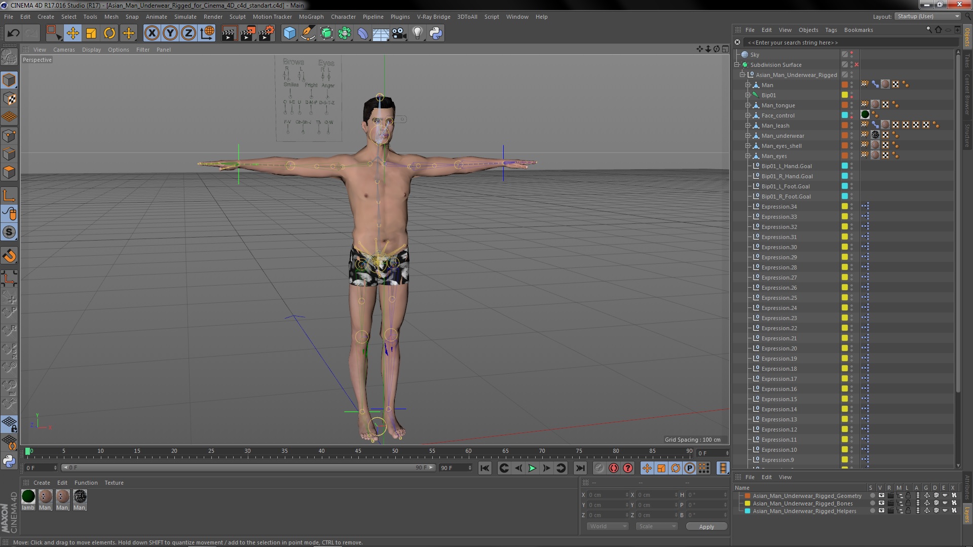The height and width of the screenshot is (547, 973).
Task: Add Cube primitive object icon
Action: 289,33
